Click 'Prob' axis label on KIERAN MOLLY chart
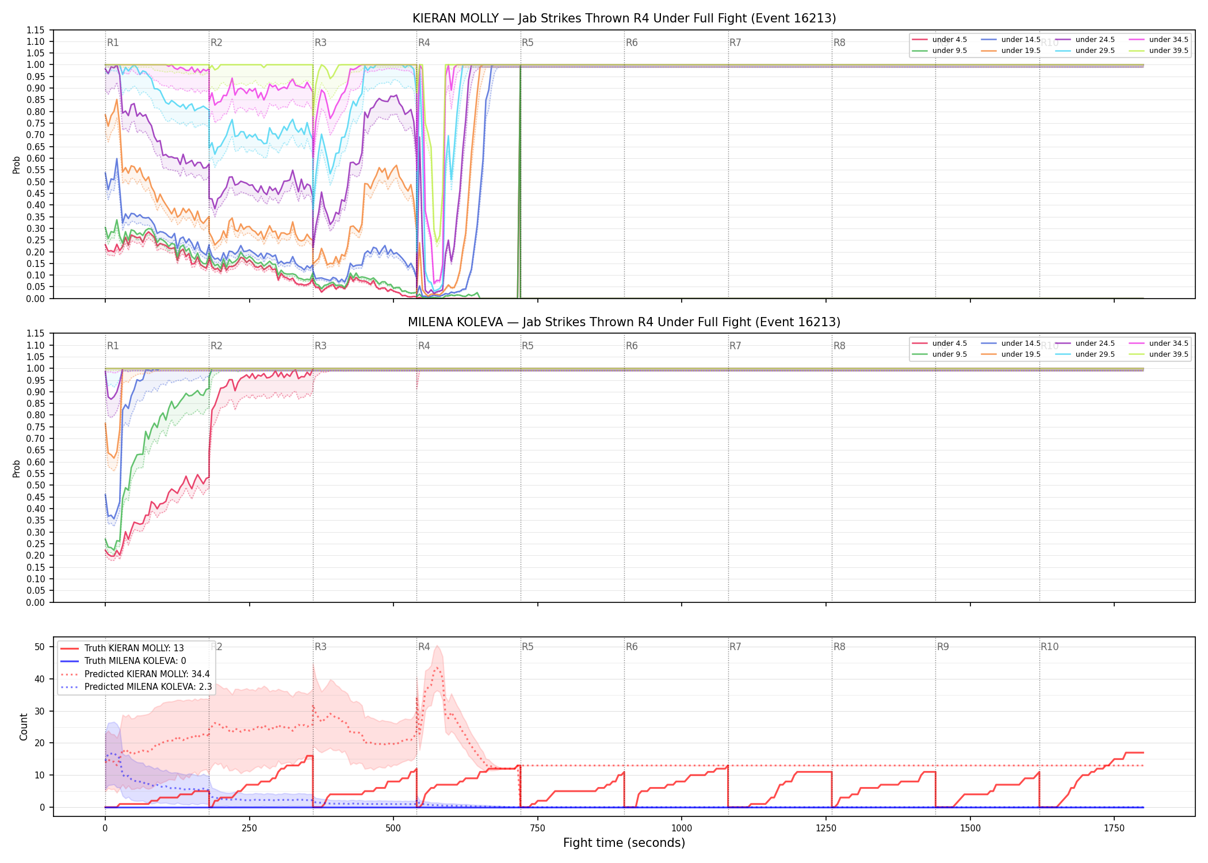 click(17, 165)
